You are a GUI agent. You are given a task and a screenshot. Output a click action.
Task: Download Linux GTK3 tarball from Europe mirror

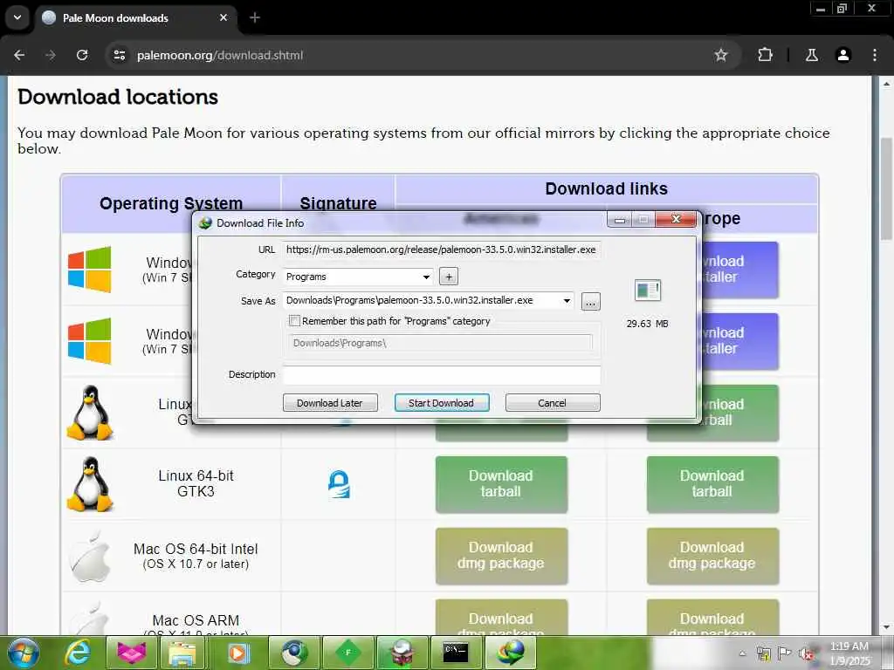click(712, 483)
